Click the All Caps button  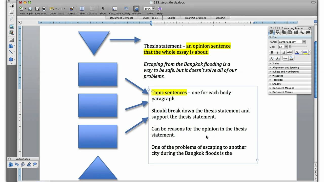(x=291, y=58)
